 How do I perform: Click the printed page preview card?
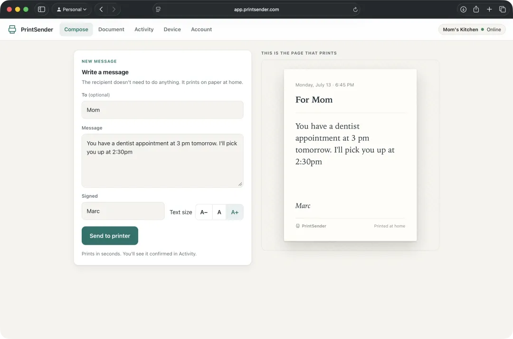[351, 155]
